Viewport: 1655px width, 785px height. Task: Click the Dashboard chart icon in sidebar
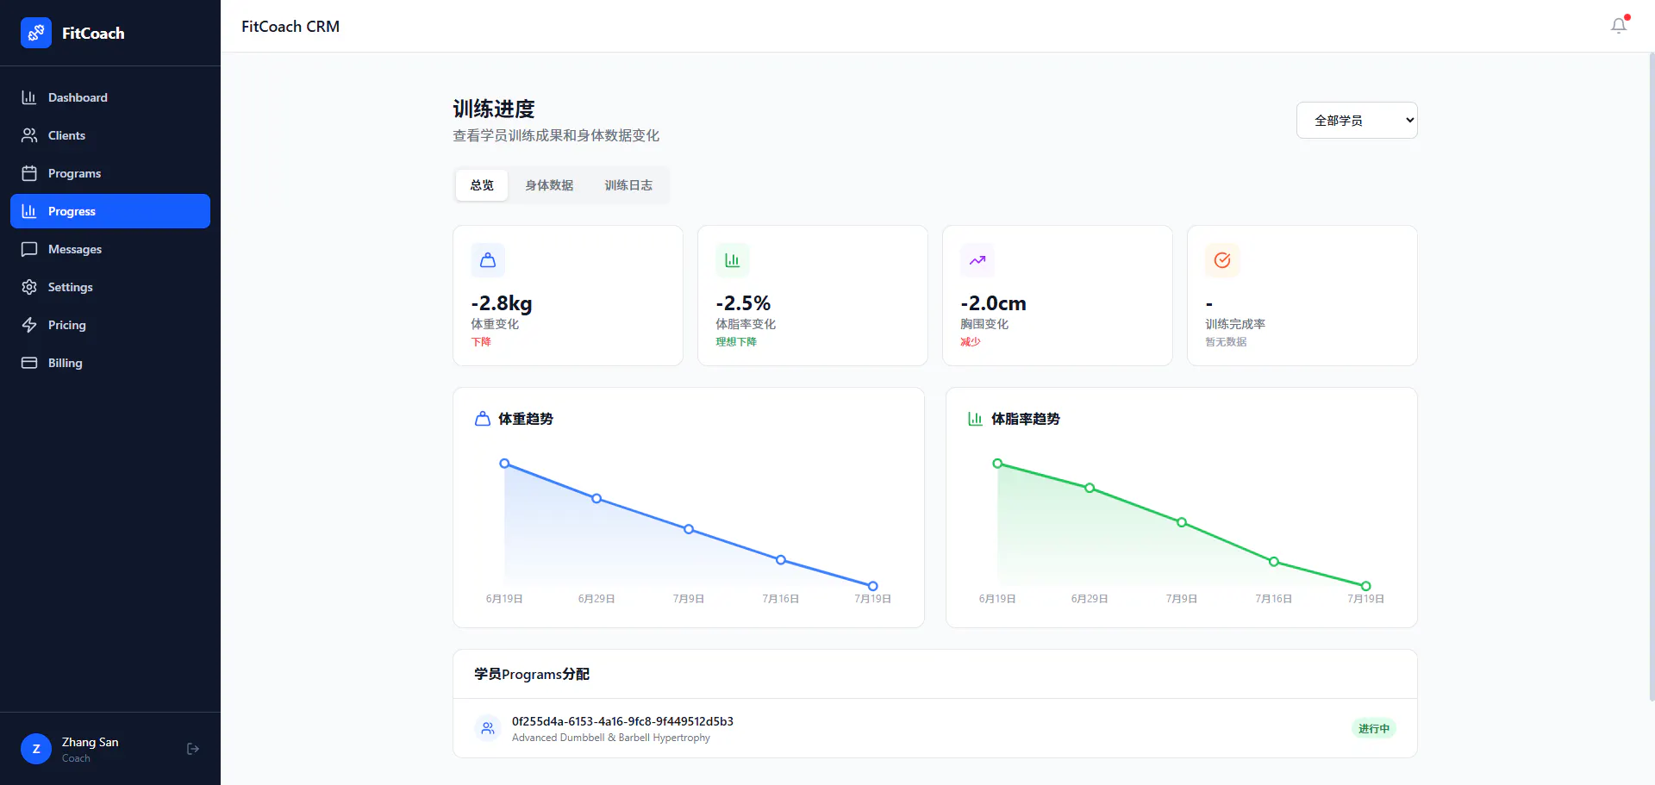(29, 97)
